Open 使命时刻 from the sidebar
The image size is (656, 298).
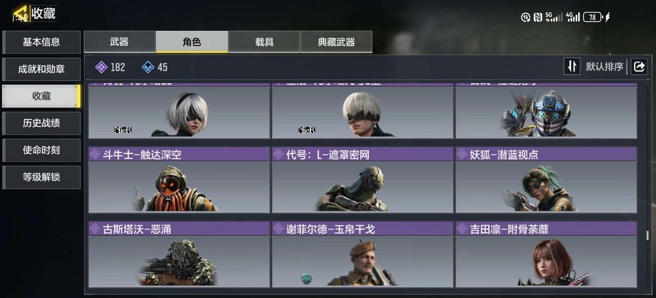tap(41, 151)
